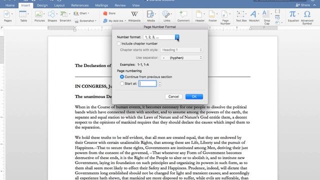
Task: Open the Mailings tab
Action: tap(101, 5)
